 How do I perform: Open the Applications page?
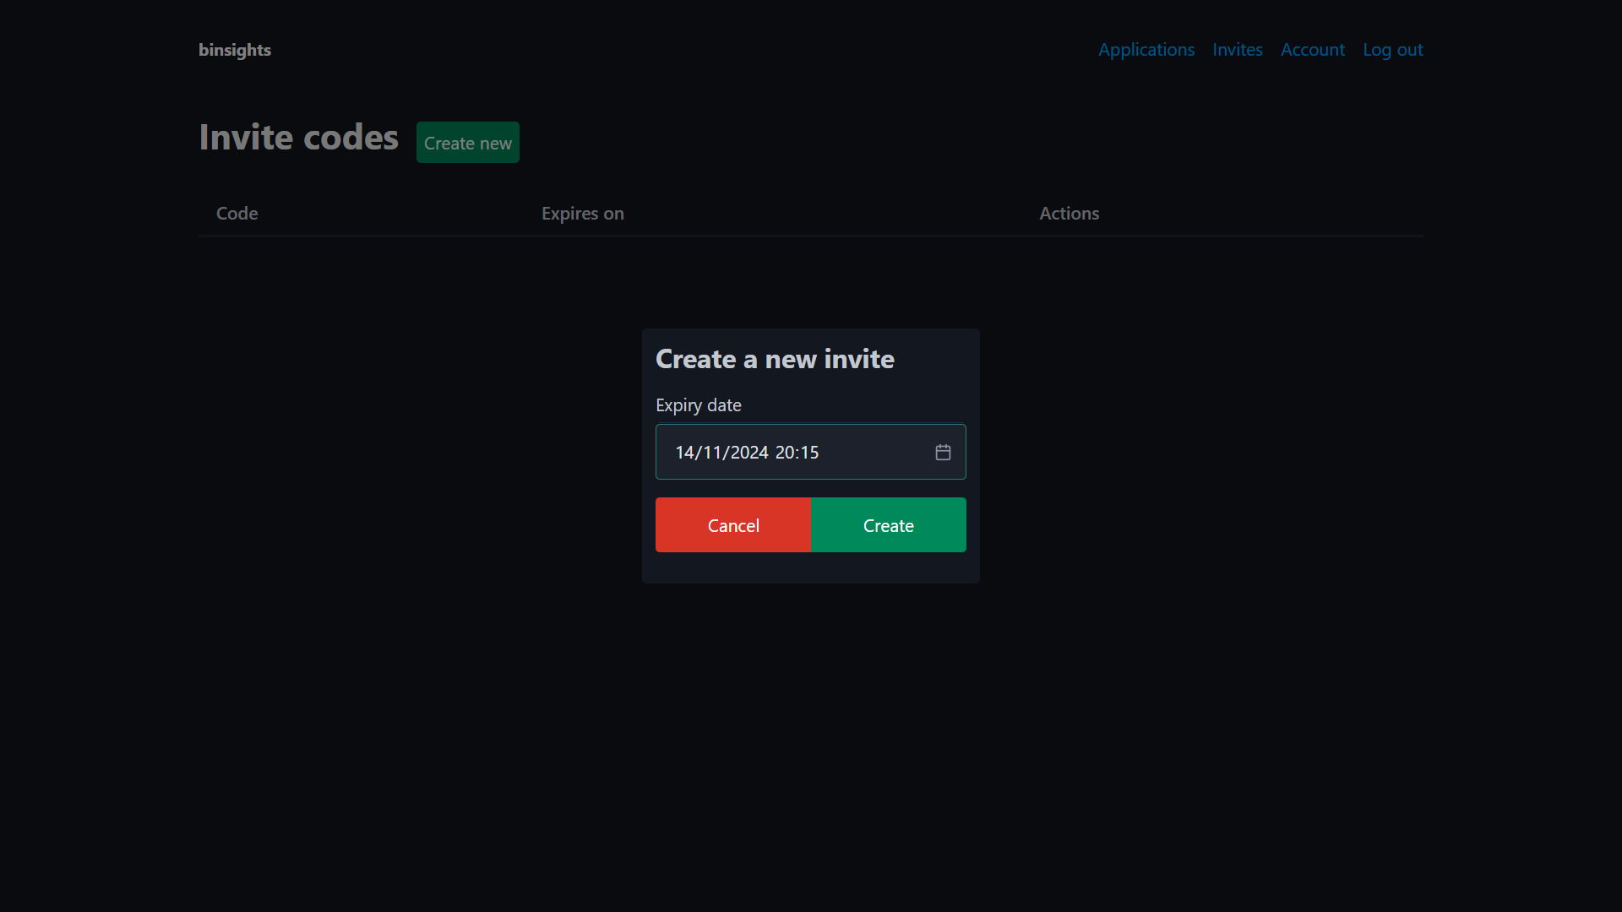pos(1146,51)
